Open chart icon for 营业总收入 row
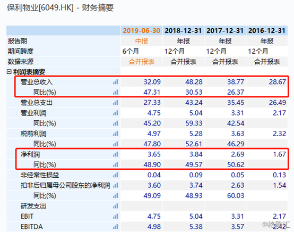 click(x=116, y=82)
